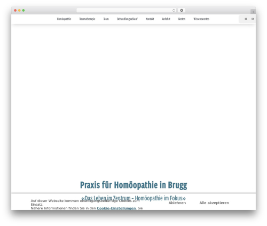
Task: Click the subtitle Das Leben im Zentrum
Action: 133,198
